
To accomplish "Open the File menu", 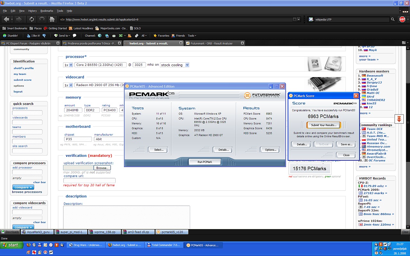I will pyautogui.click(x=5, y=11).
